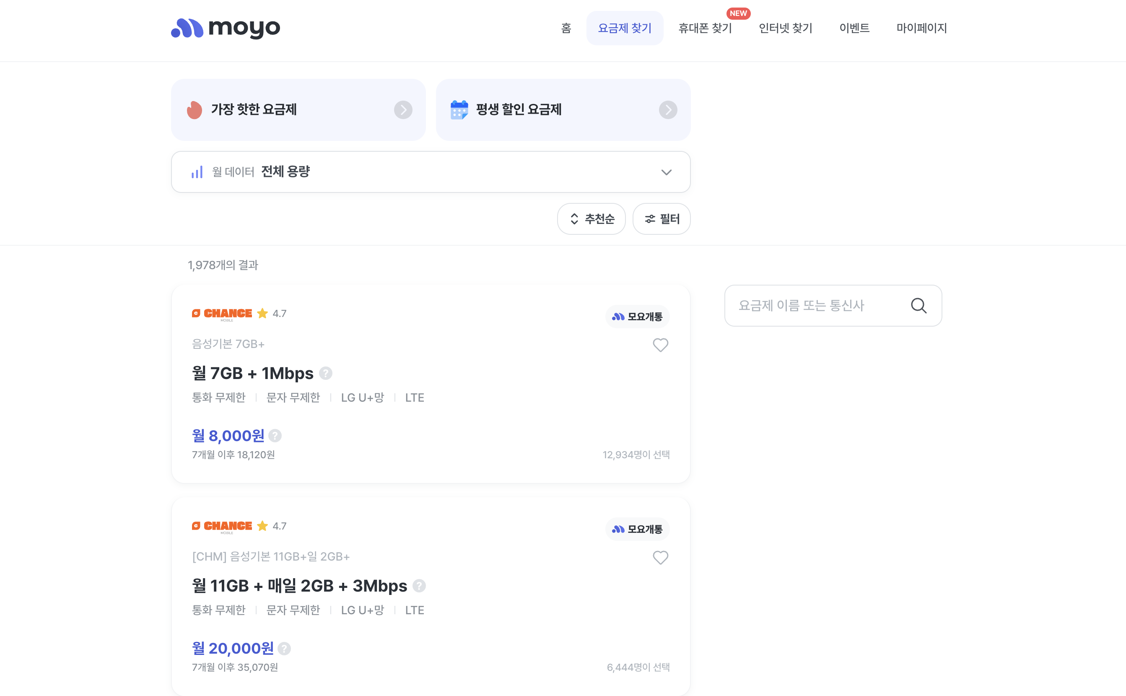Click help icon next to 월 20,000원
Screen dimensions: 1126x696
click(x=284, y=648)
